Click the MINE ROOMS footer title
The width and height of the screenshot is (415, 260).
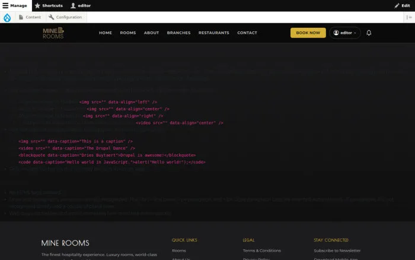(65, 243)
